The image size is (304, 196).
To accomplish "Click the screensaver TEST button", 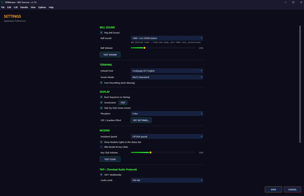I will point(123,102).
